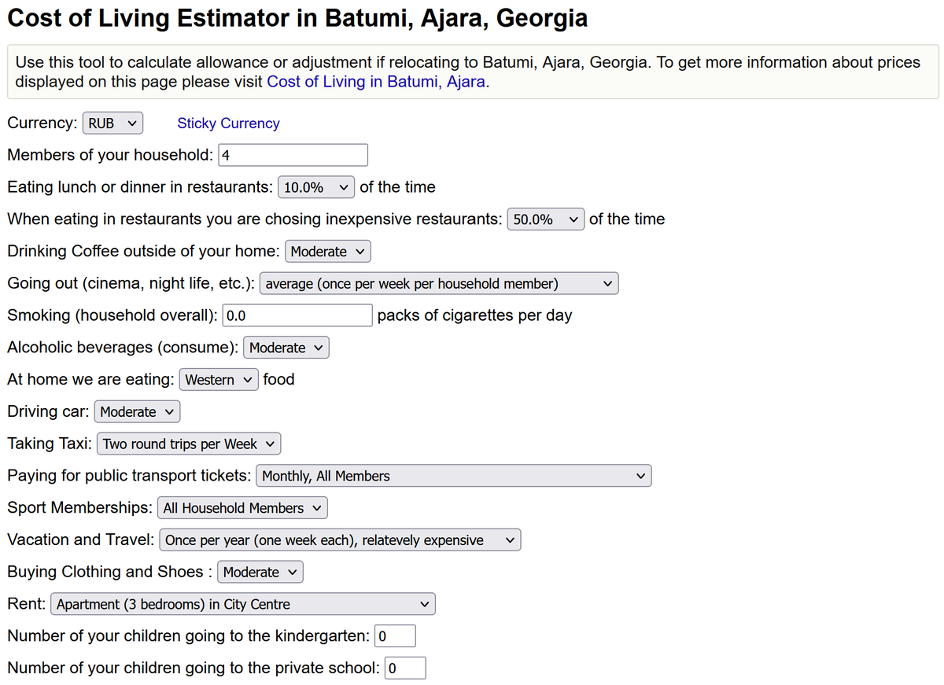Open the Going out frequency dropdown
Image resolution: width=944 pixels, height=685 pixels.
click(x=438, y=284)
